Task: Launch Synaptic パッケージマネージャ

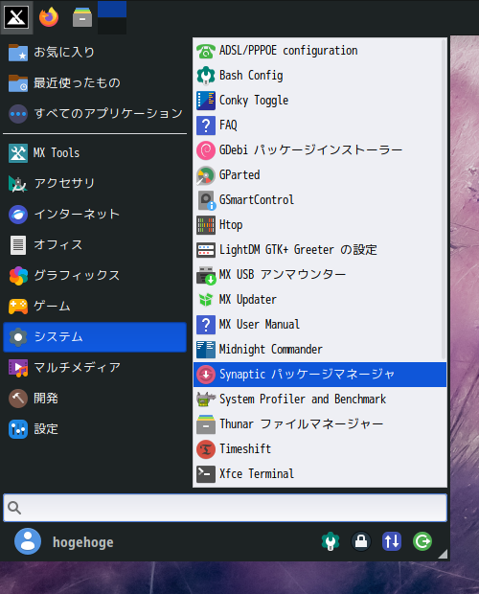Action: tap(320, 375)
